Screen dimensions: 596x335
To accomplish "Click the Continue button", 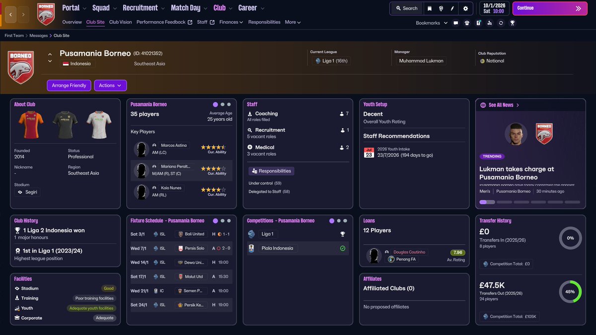I will (x=549, y=8).
